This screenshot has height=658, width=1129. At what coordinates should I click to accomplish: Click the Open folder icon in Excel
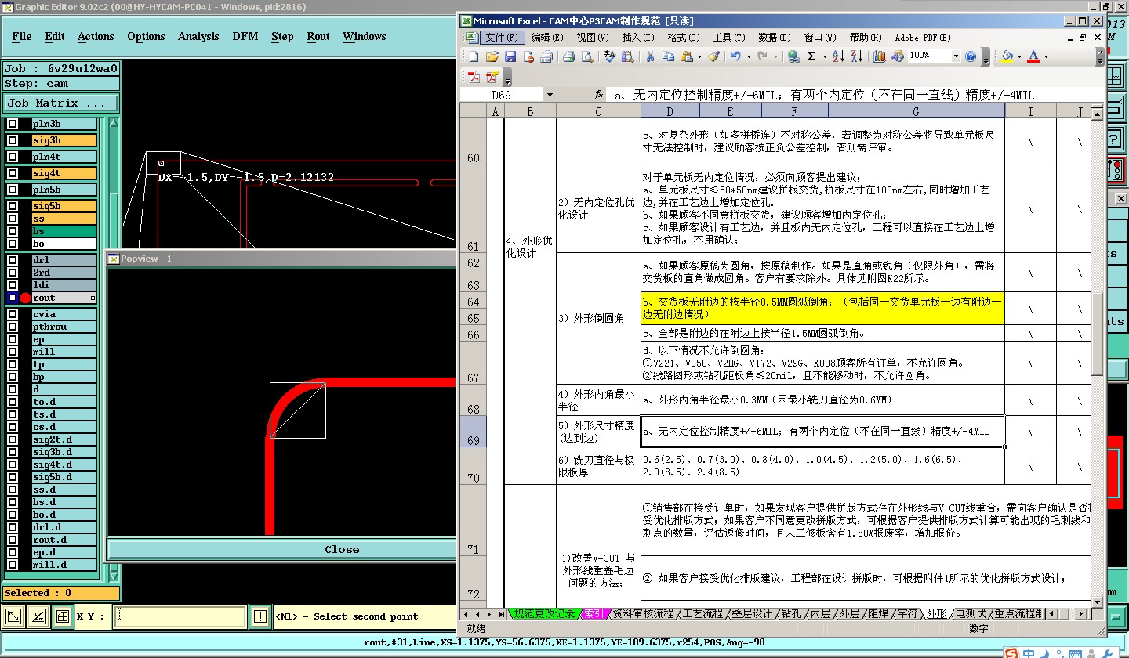tap(492, 56)
